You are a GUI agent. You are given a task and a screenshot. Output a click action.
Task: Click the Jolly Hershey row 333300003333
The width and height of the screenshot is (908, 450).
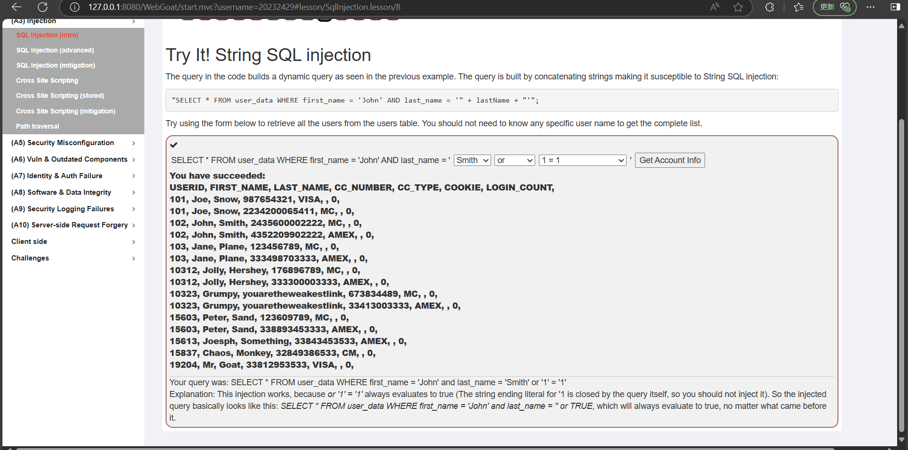click(280, 282)
